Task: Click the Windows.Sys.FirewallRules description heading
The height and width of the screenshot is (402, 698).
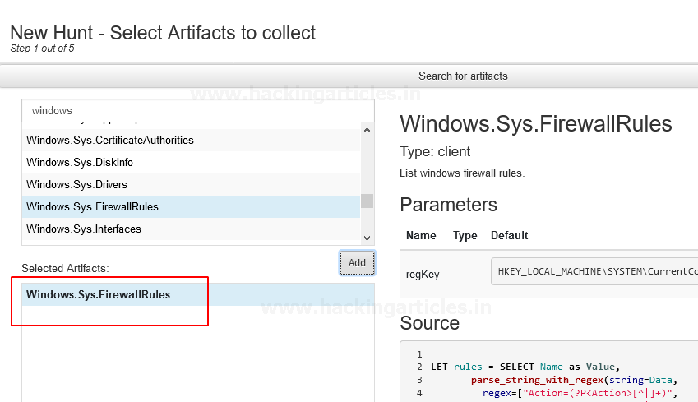Action: 535,124
